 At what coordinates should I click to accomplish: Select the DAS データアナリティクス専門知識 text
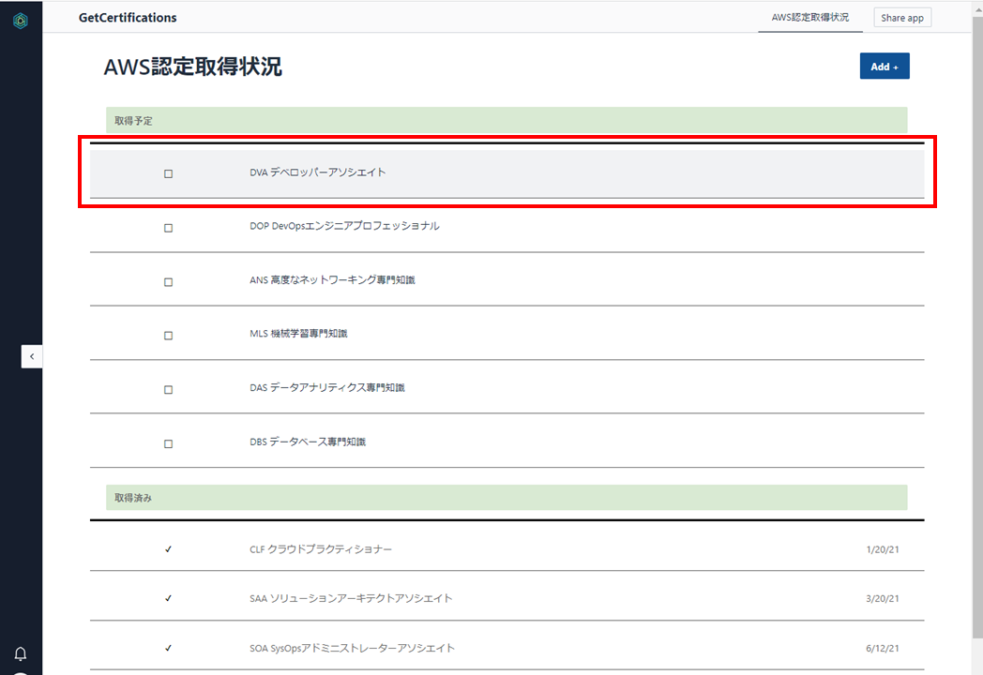tap(327, 388)
